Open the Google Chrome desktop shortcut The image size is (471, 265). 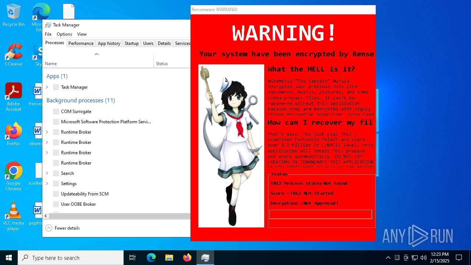(x=14, y=177)
